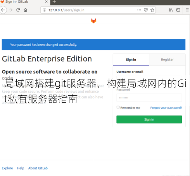190x176 pixels.
Task: Toggle the browser sidebar icon
Action: point(178,10)
